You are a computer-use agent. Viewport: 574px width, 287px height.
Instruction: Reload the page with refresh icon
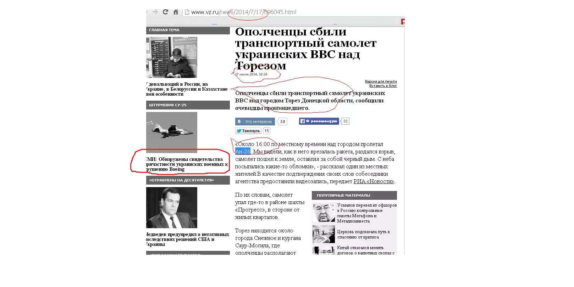(165, 12)
